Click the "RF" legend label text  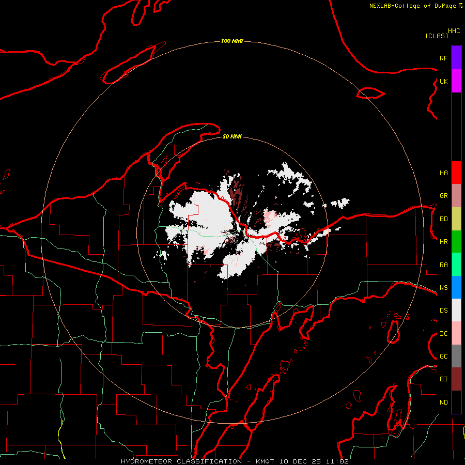coord(443,58)
